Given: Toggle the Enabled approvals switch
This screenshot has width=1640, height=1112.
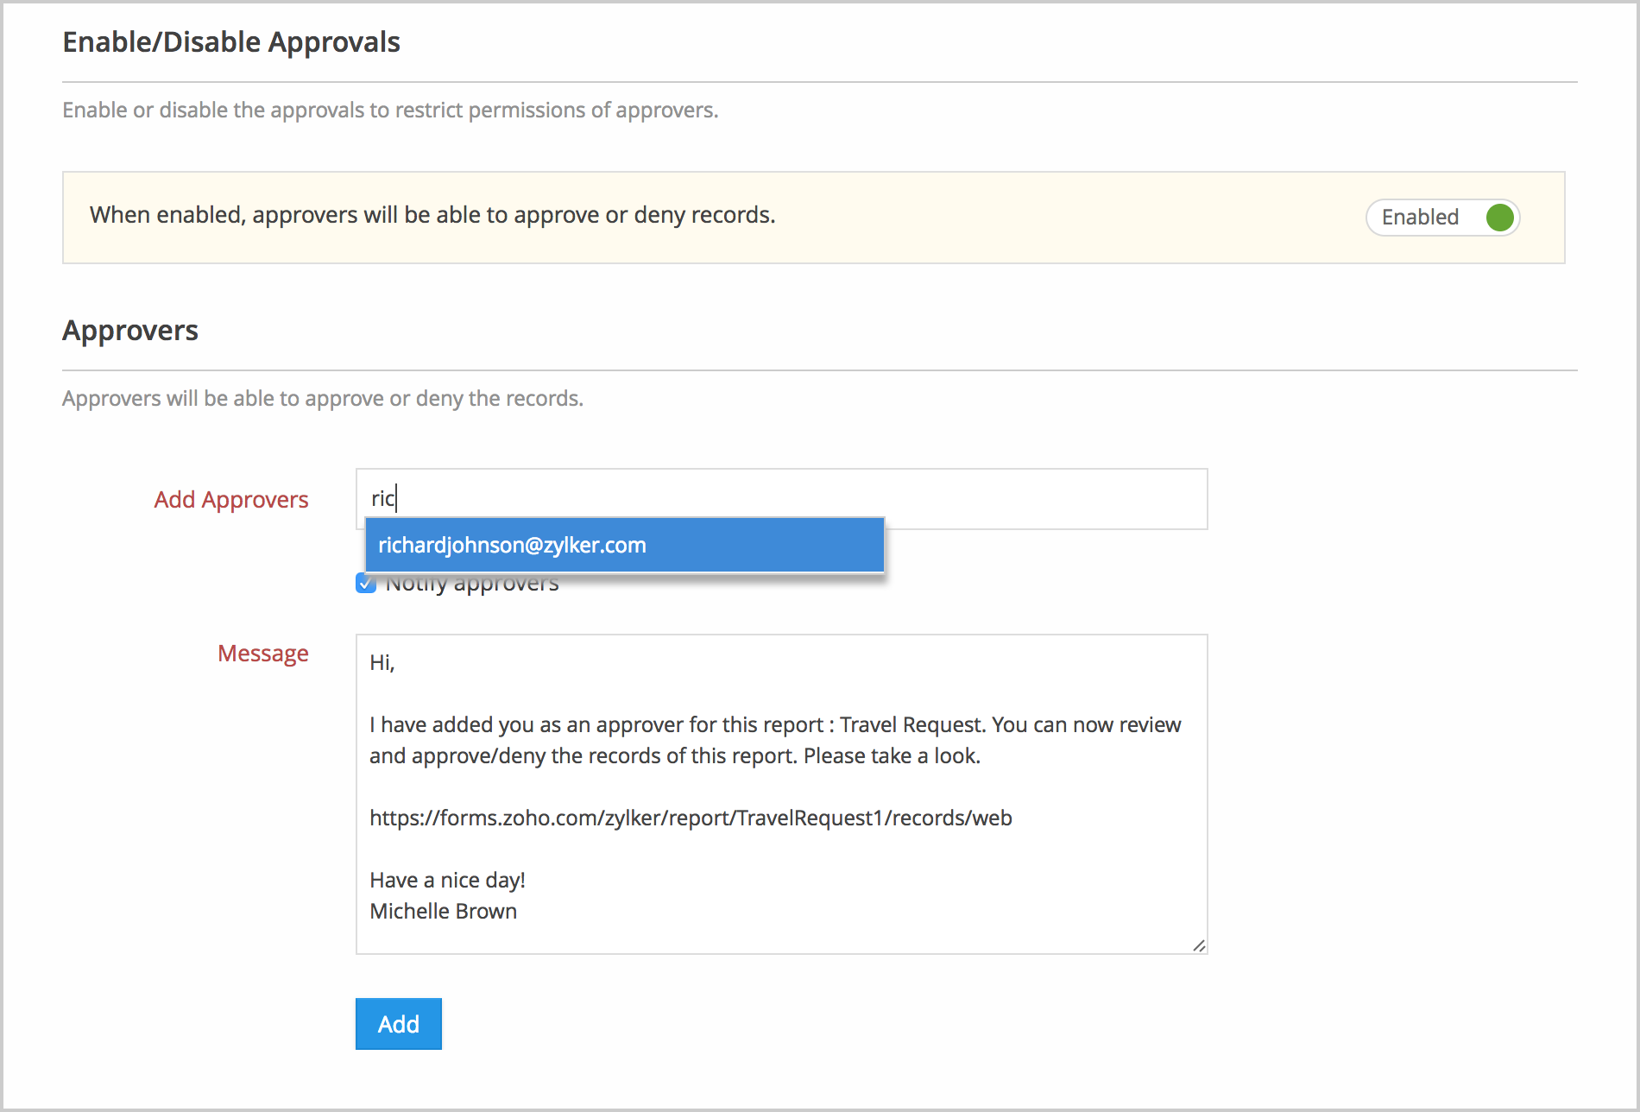Looking at the screenshot, I should point(1441,218).
